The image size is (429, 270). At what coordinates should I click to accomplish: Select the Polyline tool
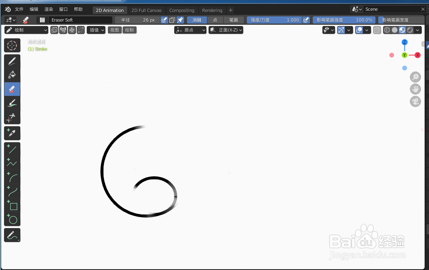click(x=12, y=163)
